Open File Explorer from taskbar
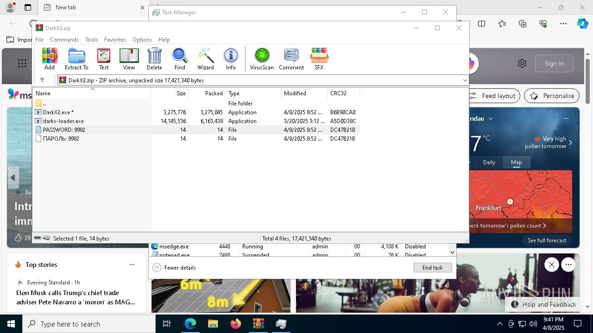This screenshot has width=593, height=333. click(x=213, y=324)
